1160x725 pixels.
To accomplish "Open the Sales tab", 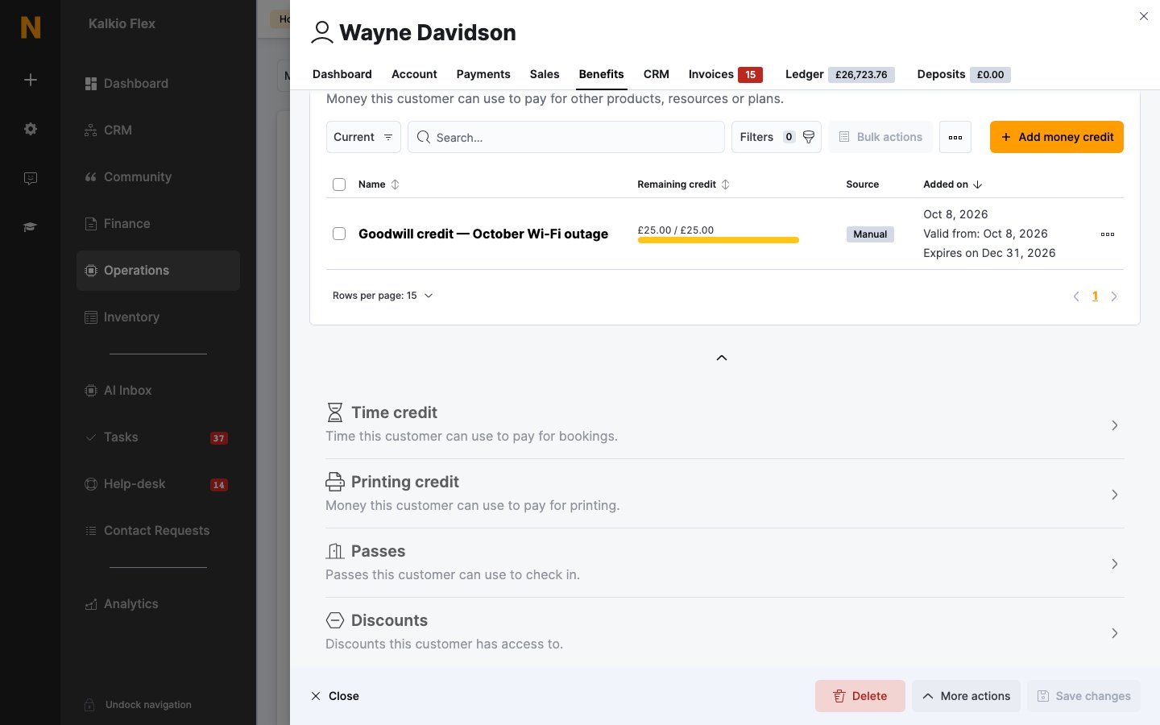I will [x=545, y=74].
